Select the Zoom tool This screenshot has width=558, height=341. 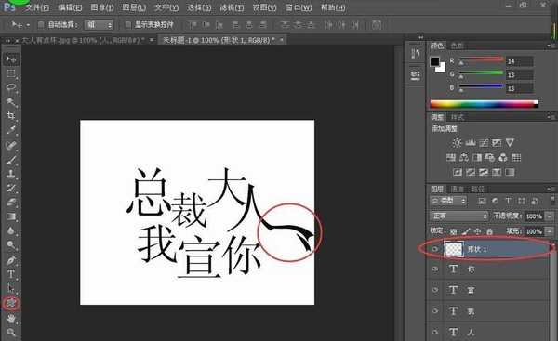pyautogui.click(x=11, y=333)
